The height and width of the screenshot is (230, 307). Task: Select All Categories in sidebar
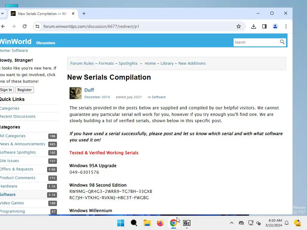13,136
